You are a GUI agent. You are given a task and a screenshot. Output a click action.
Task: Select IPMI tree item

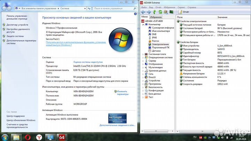point(153,38)
